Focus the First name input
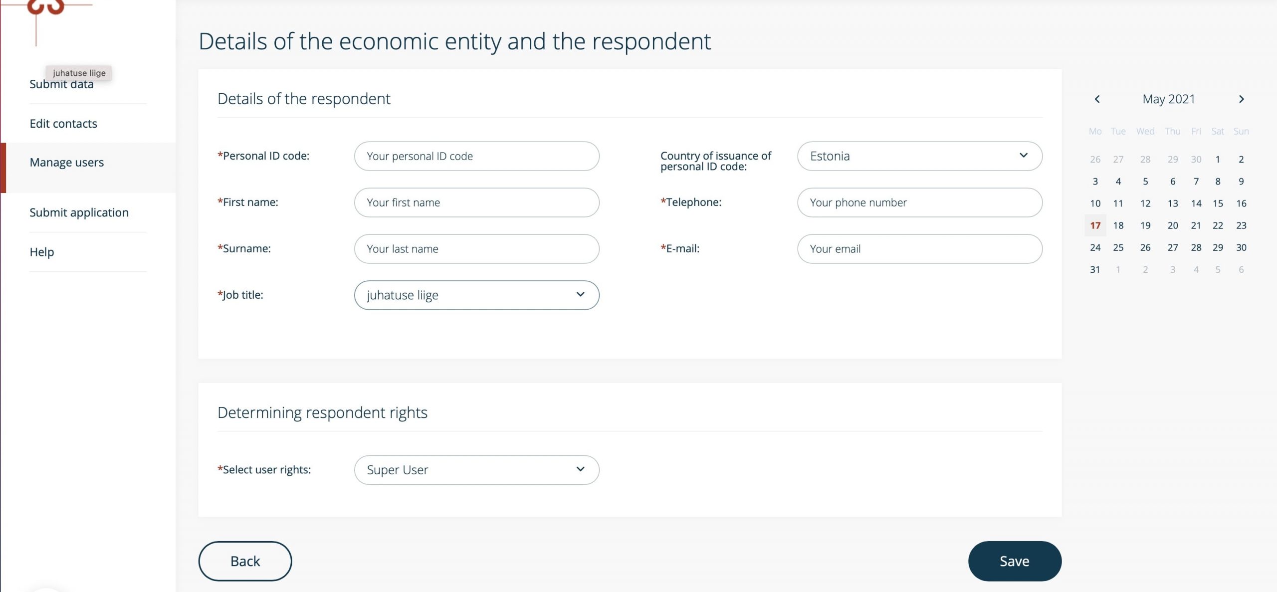This screenshot has width=1277, height=592. pyautogui.click(x=476, y=202)
